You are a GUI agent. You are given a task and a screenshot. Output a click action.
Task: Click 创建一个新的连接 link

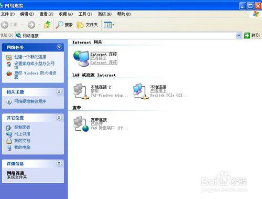click(30, 57)
